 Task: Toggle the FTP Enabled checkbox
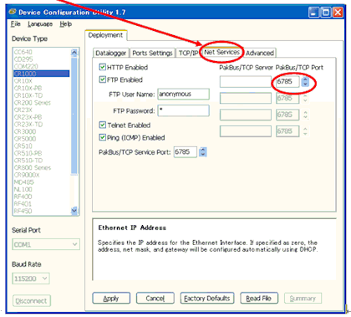(103, 79)
